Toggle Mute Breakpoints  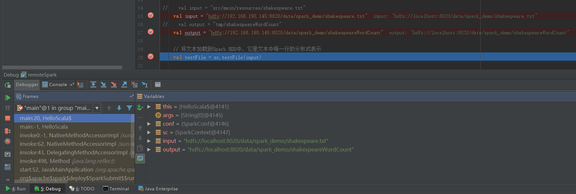coord(7,141)
